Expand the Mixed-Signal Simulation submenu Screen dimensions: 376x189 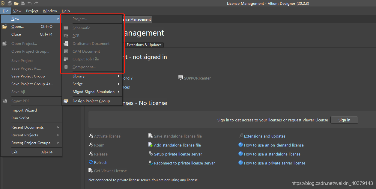point(92,92)
